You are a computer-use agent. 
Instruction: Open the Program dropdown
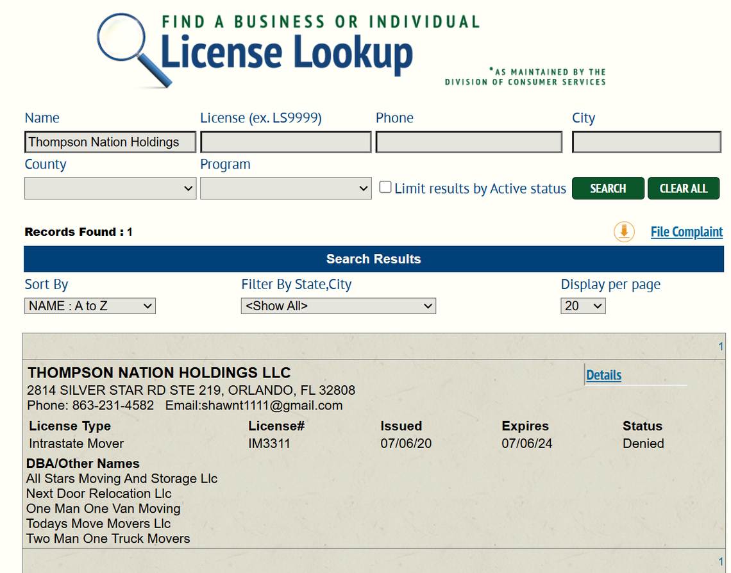(x=285, y=188)
